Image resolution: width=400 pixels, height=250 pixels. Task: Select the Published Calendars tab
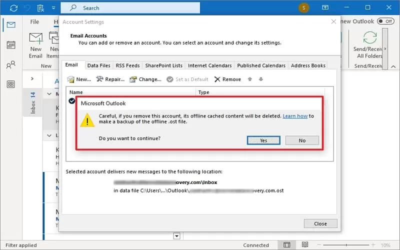(261, 65)
